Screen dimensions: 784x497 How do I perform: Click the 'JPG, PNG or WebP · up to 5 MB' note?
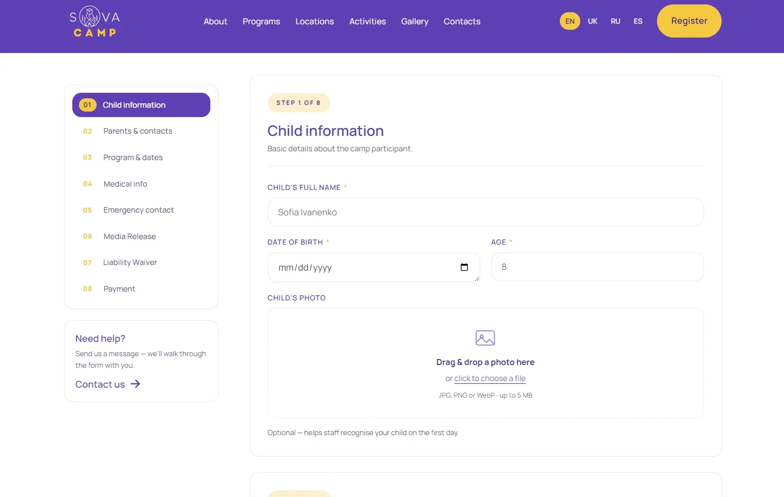(x=485, y=395)
